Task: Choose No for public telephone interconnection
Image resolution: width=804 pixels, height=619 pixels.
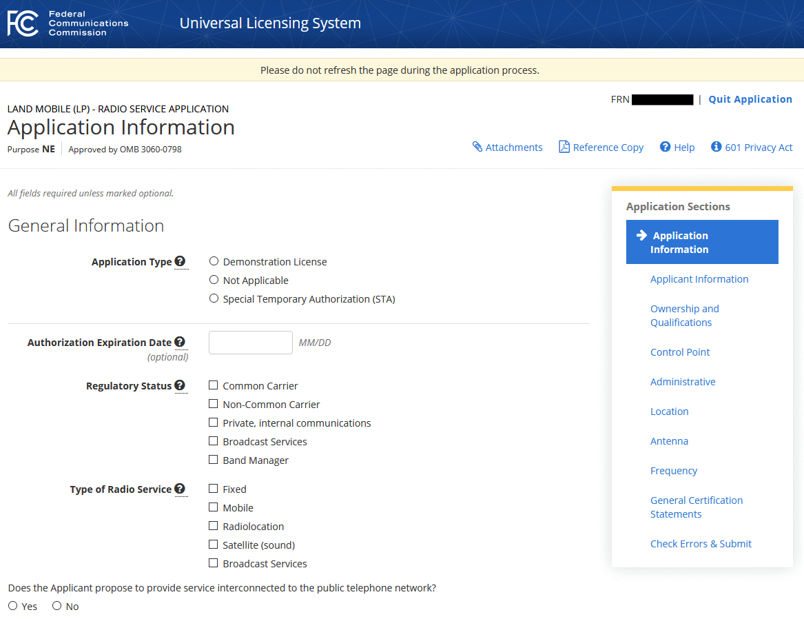Action: click(57, 606)
